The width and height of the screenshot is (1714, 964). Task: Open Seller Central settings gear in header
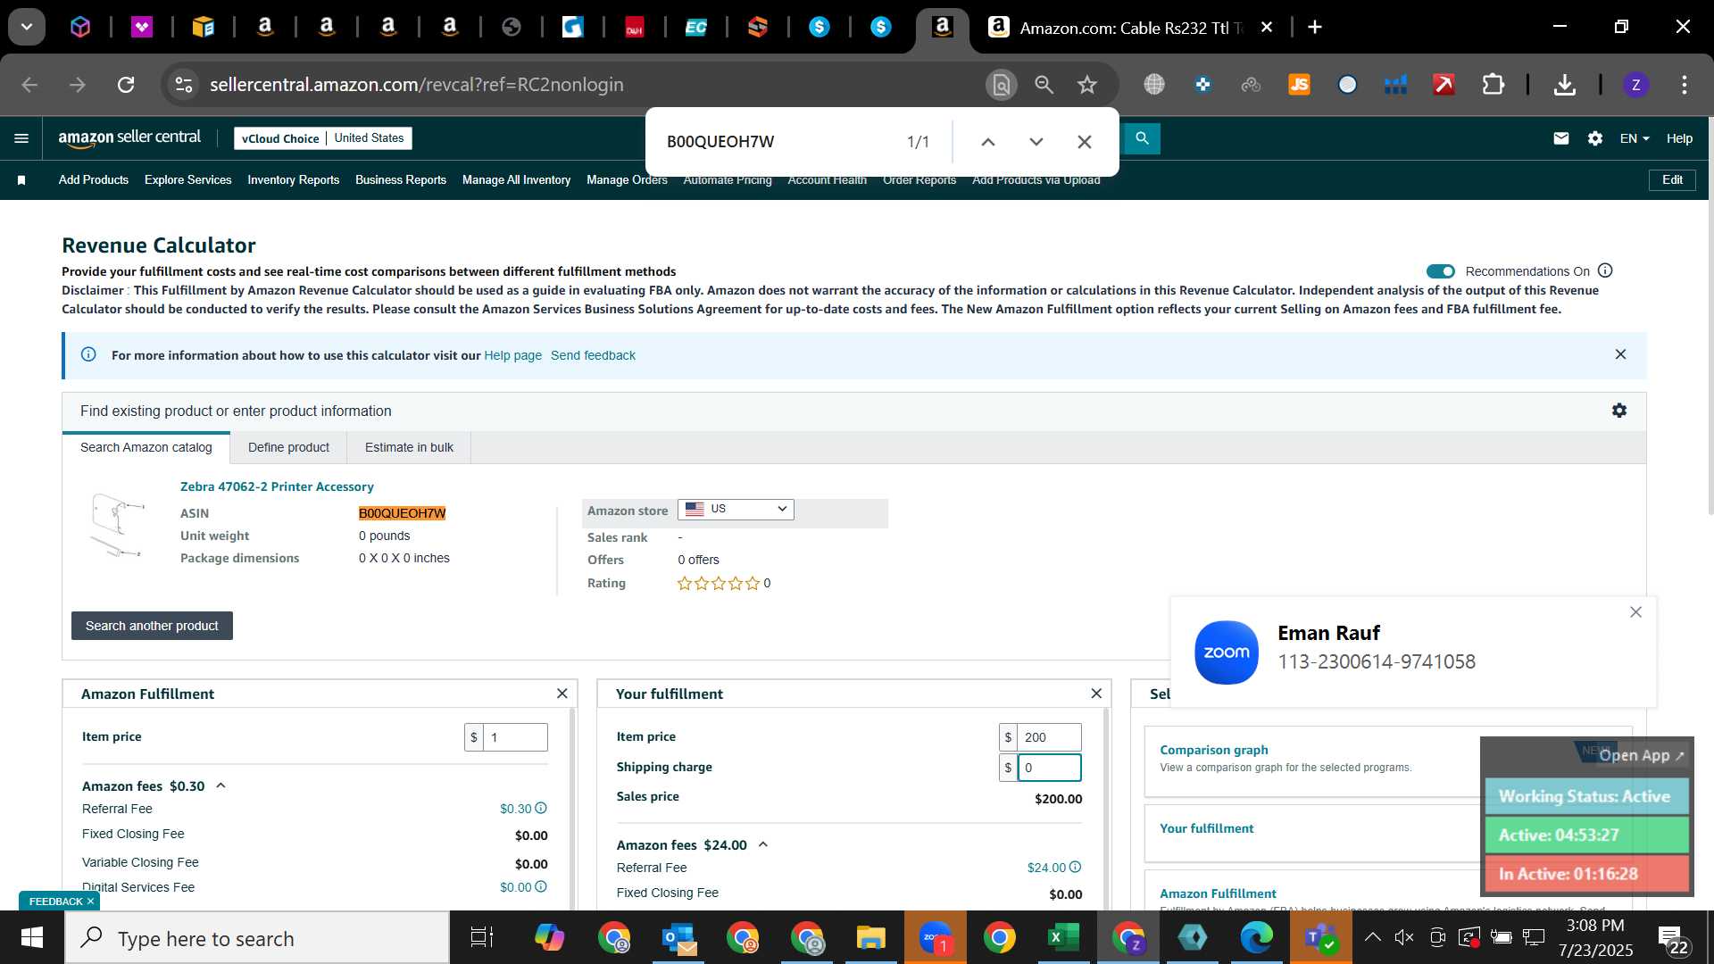click(1595, 138)
